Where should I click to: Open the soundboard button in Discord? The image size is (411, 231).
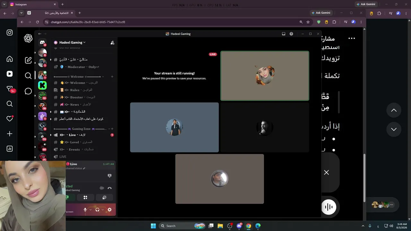[105, 198]
